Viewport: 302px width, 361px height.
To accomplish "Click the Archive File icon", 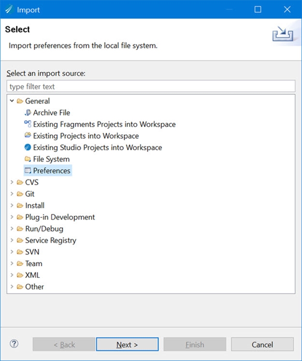I will coord(28,113).
